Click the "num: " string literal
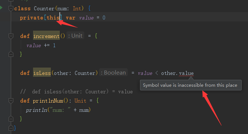This screenshot has height=134, width=248. (x=60, y=110)
